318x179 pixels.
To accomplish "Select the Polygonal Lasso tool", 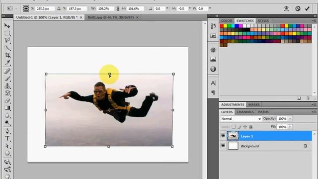I will tap(7, 40).
